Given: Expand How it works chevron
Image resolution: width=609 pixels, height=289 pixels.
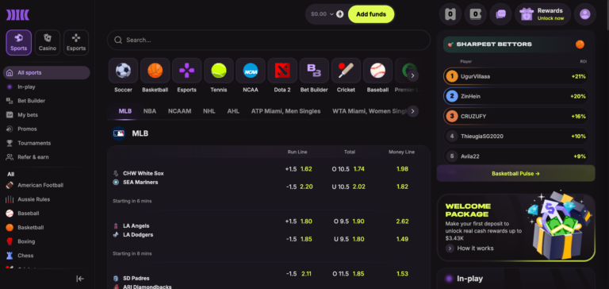Looking at the screenshot, I should 450,249.
